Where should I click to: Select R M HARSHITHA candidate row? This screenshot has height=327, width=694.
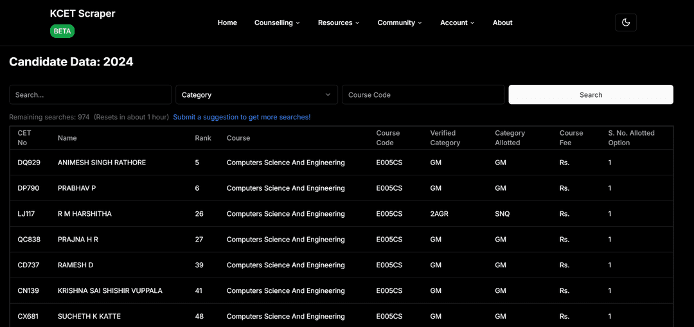point(85,214)
